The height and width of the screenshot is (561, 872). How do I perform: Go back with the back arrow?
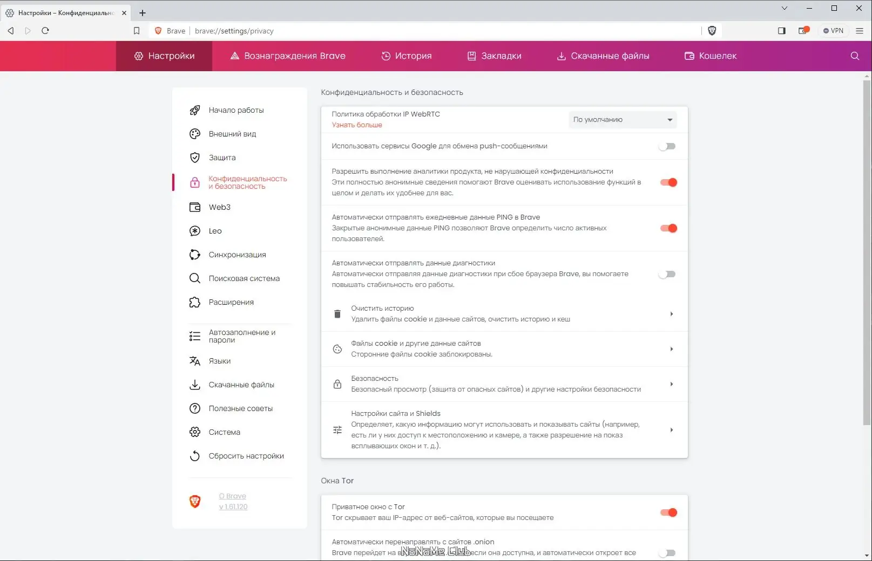coord(11,31)
